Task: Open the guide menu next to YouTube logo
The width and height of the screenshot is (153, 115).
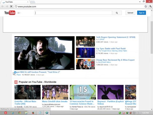Action: pyautogui.click(x=19, y=13)
